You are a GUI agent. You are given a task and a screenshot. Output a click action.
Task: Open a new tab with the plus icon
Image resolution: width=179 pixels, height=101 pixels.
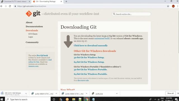click(66, 1)
